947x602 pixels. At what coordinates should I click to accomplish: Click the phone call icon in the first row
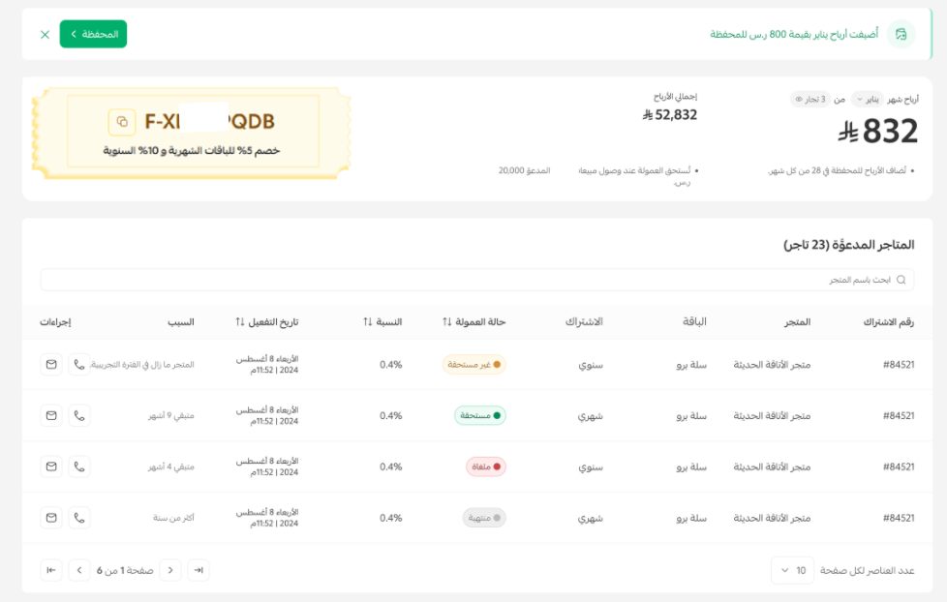[x=77, y=364]
